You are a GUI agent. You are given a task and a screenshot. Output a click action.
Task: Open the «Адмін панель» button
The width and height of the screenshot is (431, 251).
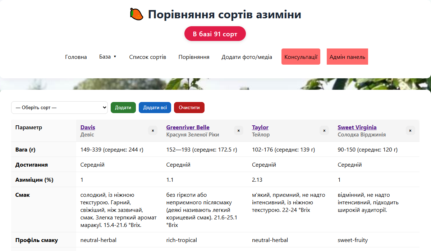(347, 57)
